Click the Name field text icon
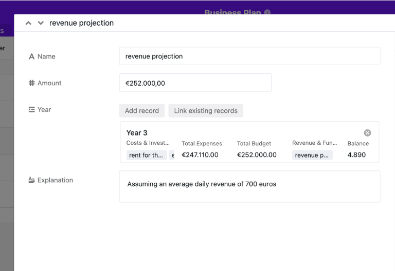The height and width of the screenshot is (271, 395). tap(31, 56)
